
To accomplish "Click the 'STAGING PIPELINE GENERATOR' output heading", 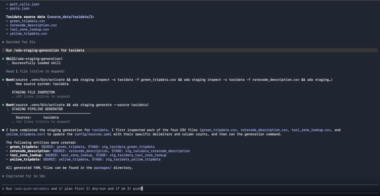I will [37, 109].
